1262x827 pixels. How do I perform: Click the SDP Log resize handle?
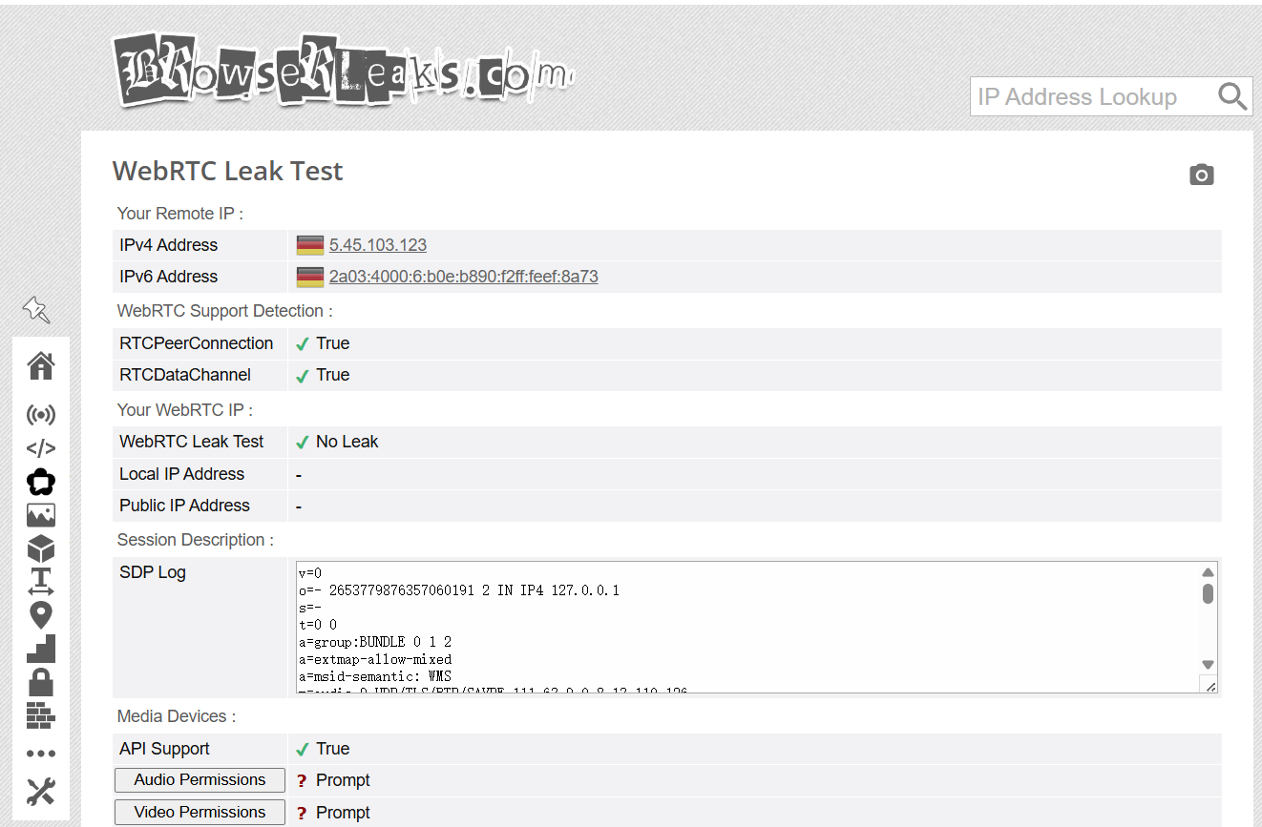click(x=1209, y=685)
